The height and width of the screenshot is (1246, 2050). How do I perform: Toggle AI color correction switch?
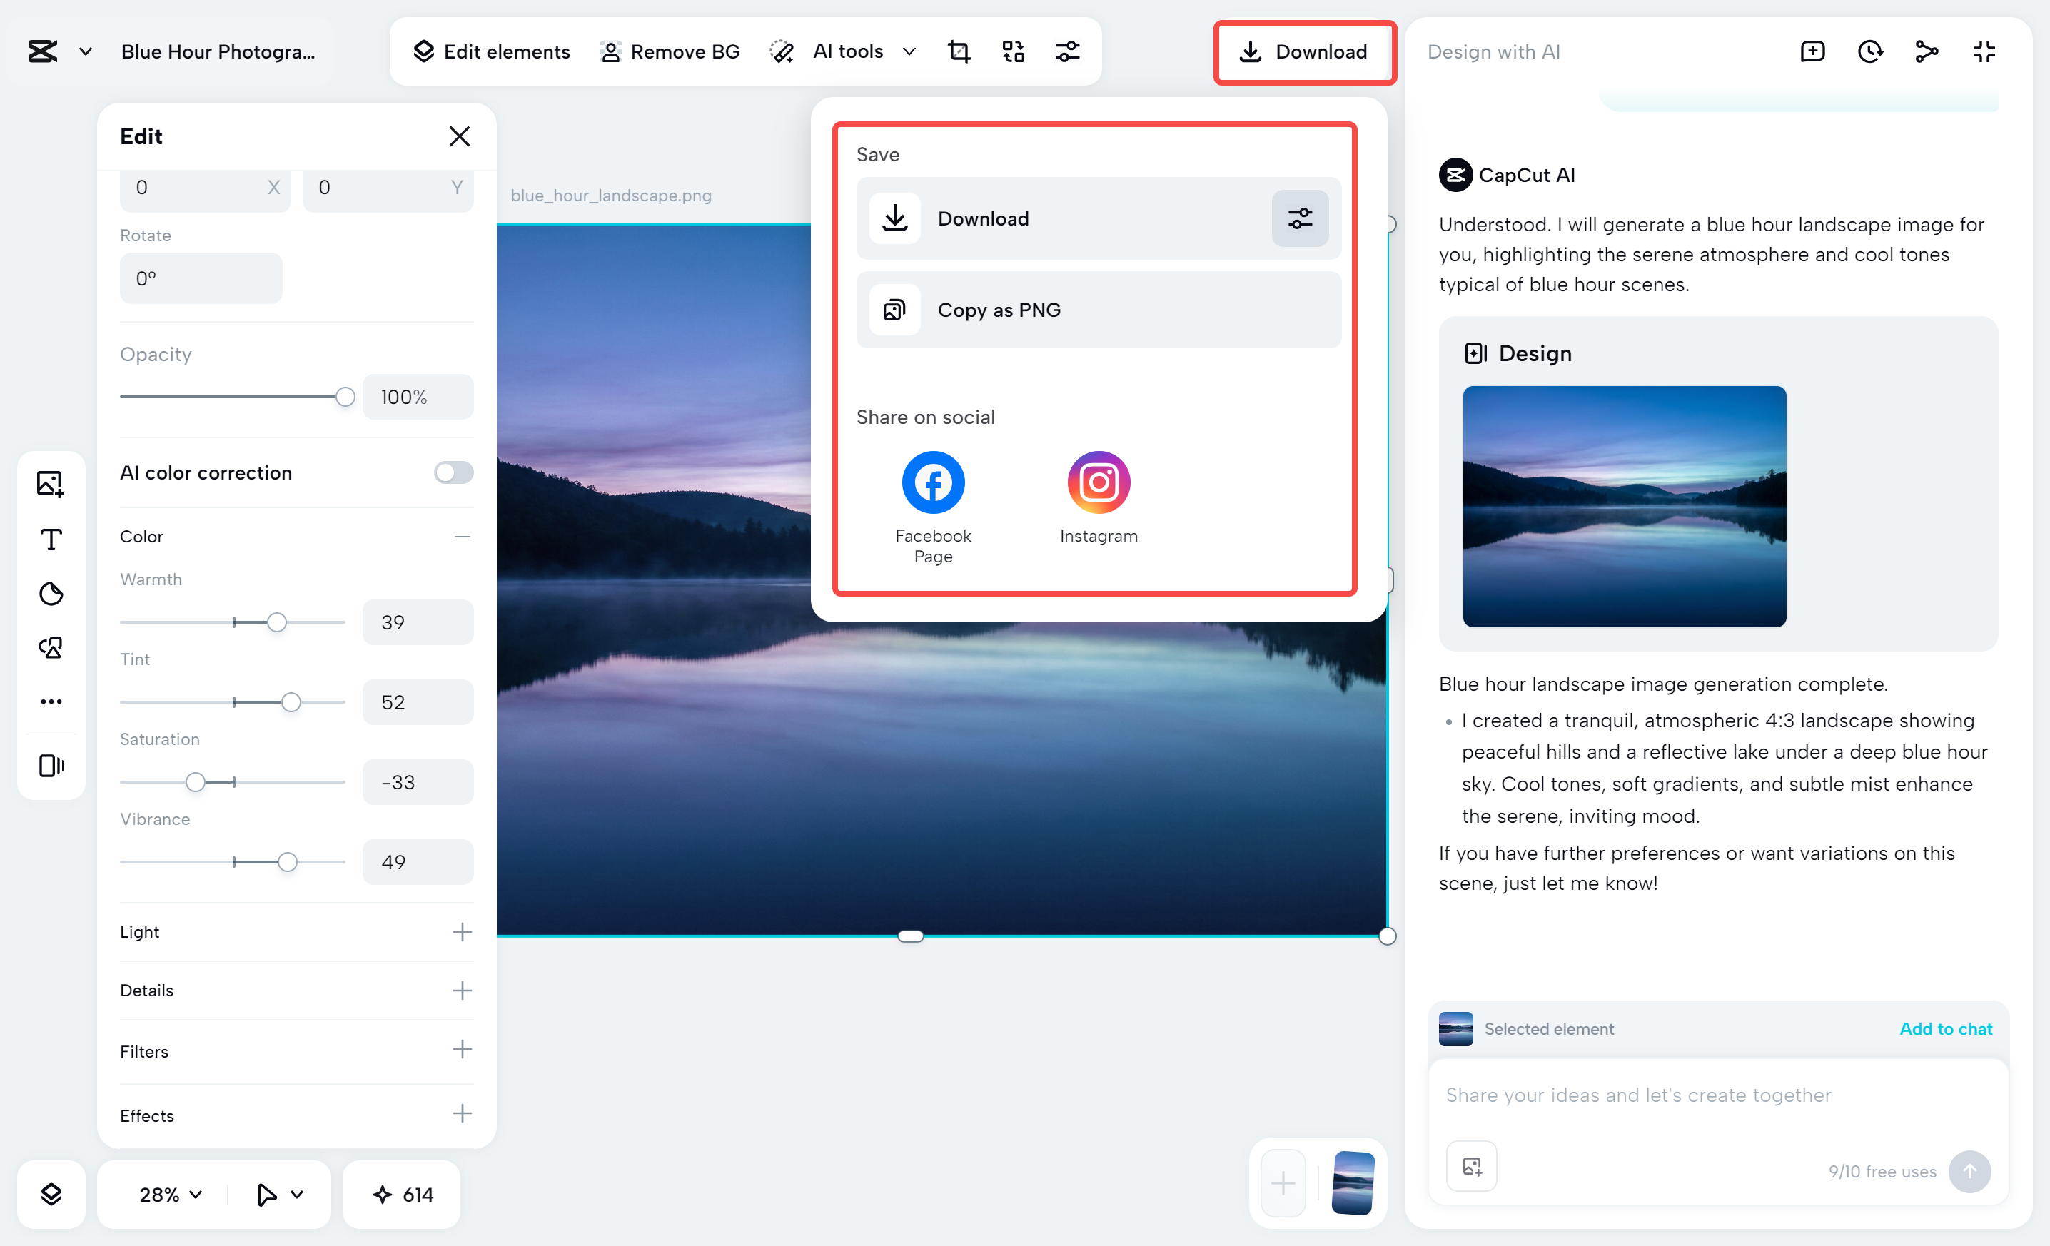tap(453, 472)
